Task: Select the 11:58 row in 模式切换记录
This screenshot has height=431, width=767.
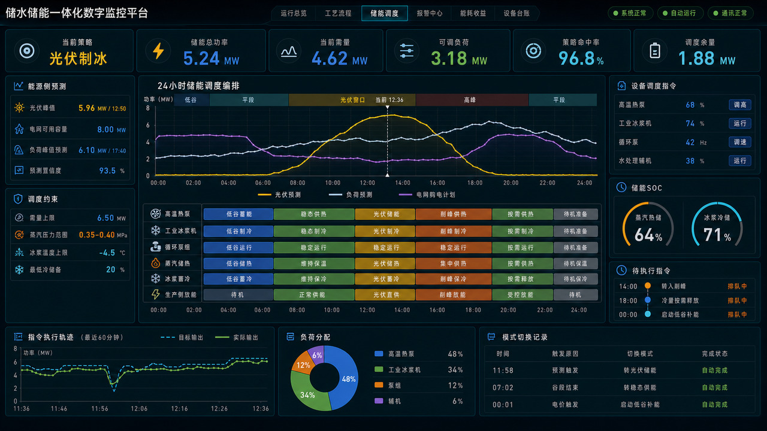Action: pyautogui.click(x=620, y=371)
